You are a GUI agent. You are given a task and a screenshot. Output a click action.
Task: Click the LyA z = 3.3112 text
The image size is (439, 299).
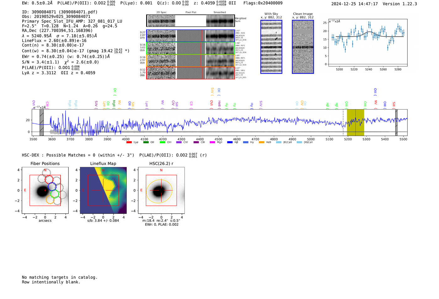(59, 73)
